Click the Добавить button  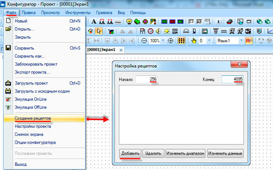click(130, 154)
